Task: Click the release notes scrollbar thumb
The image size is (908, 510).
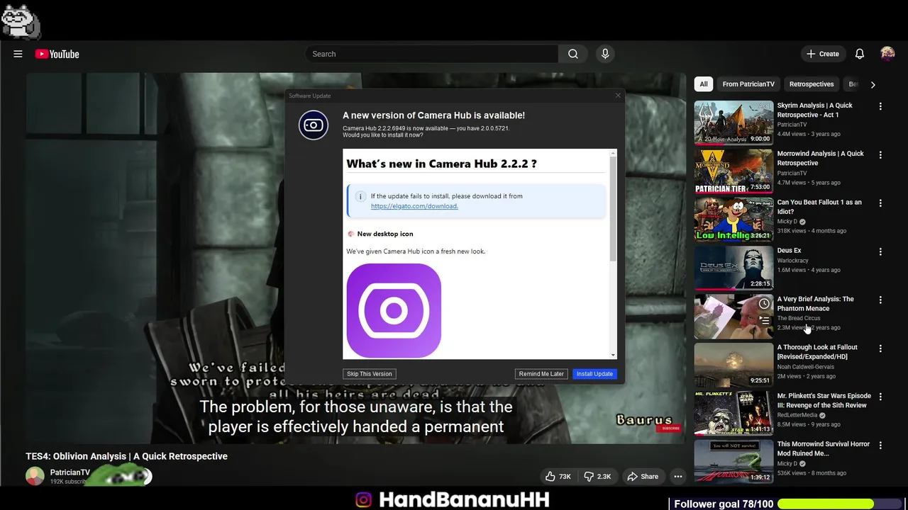Action: click(613, 210)
